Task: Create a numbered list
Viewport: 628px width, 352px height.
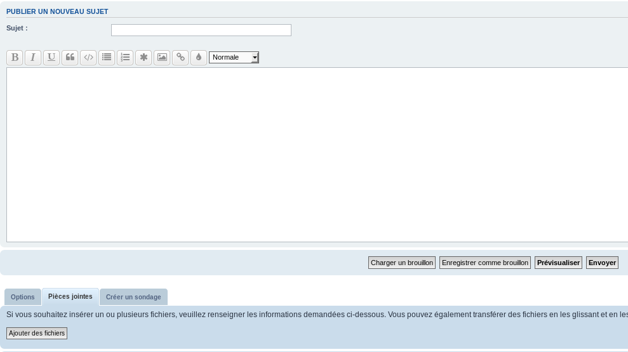Action: [125, 57]
